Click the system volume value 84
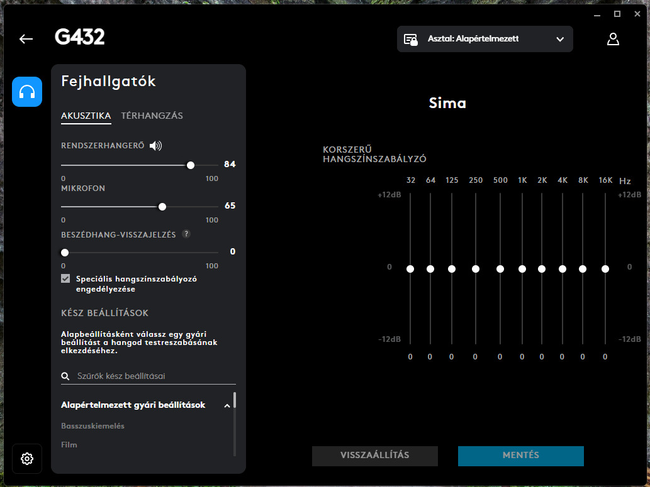 pos(230,164)
